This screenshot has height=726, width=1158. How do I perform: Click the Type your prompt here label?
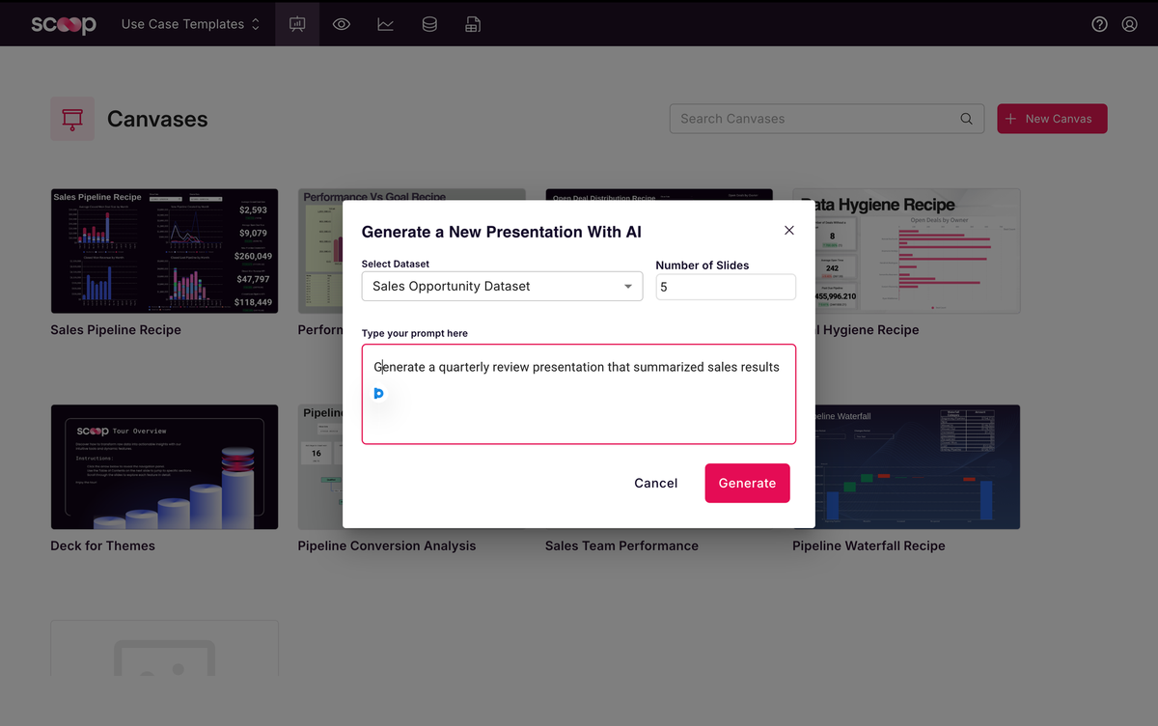coord(415,333)
